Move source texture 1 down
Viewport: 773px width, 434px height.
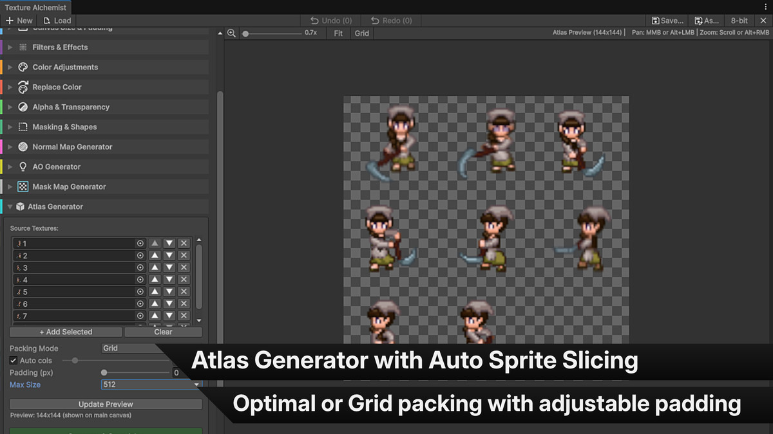coord(169,244)
